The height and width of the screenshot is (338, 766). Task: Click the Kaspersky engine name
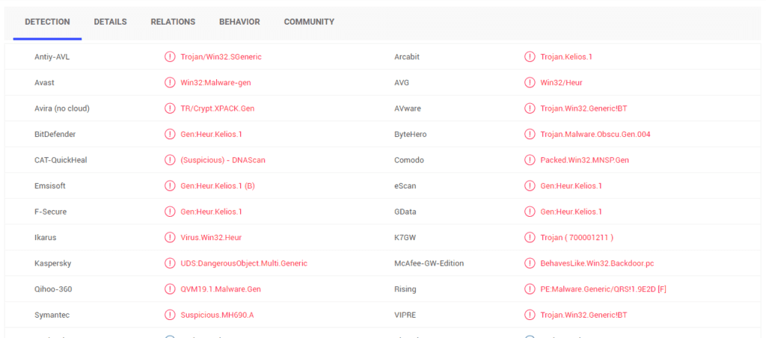tap(53, 263)
